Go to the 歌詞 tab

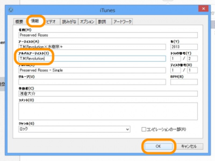tap(103, 22)
